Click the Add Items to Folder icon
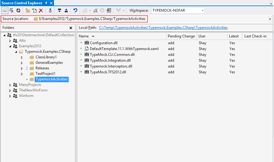The width and height of the screenshot is (274, 162). point(34,11)
